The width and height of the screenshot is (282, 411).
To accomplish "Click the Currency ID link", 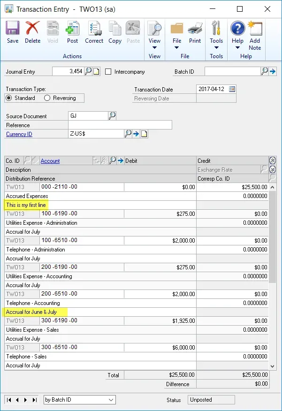I will point(19,134).
